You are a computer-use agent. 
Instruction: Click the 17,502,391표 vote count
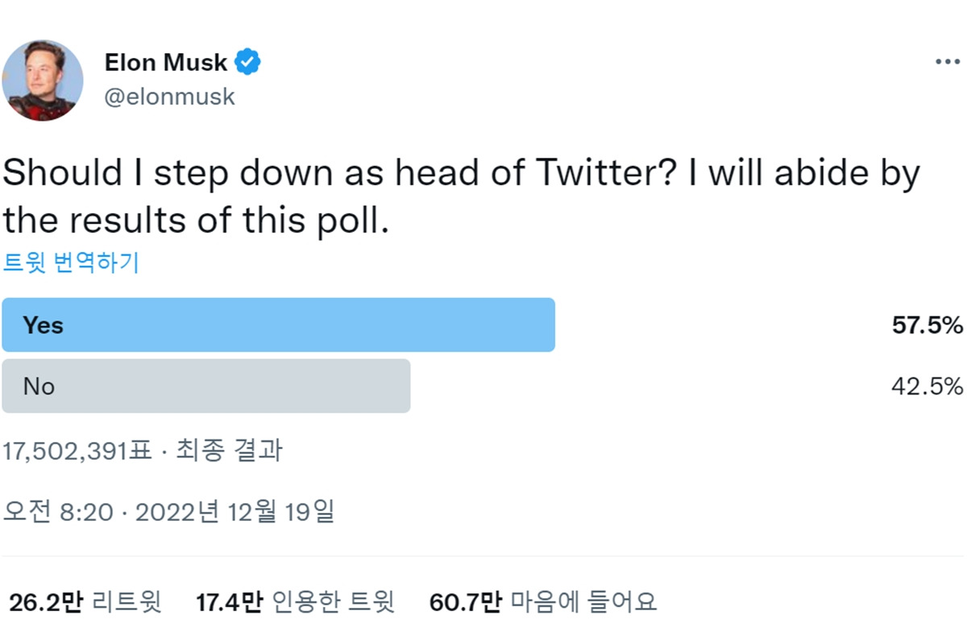[x=77, y=452]
